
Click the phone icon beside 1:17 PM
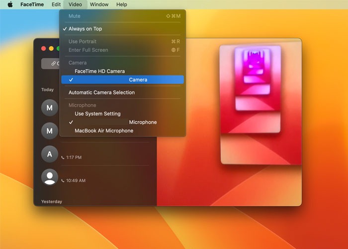pos(63,157)
